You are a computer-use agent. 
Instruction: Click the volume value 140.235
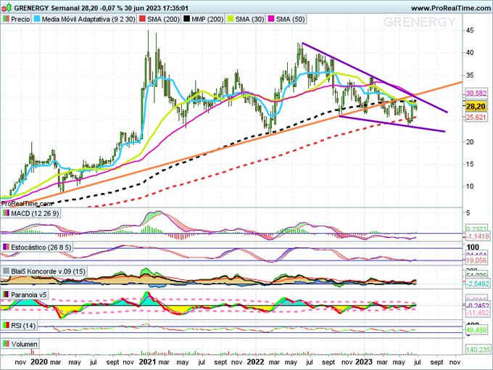pyautogui.click(x=477, y=350)
